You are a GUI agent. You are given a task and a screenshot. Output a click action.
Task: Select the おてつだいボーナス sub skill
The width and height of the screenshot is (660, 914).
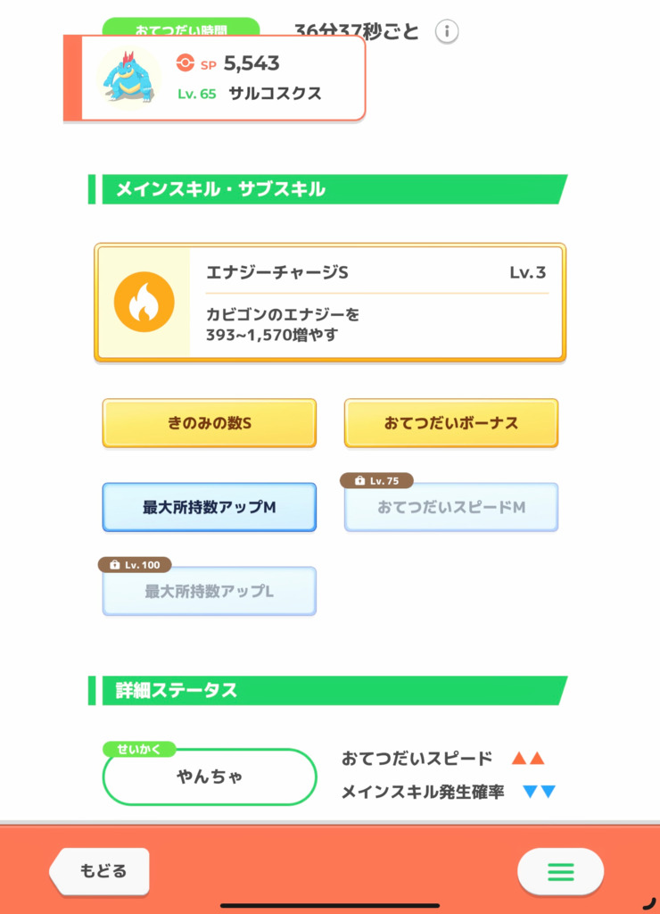[451, 423]
